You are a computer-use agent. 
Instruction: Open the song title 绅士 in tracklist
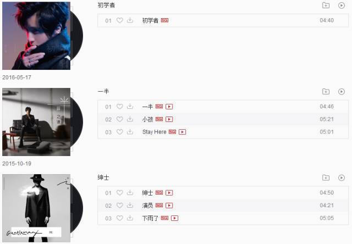[x=147, y=193]
